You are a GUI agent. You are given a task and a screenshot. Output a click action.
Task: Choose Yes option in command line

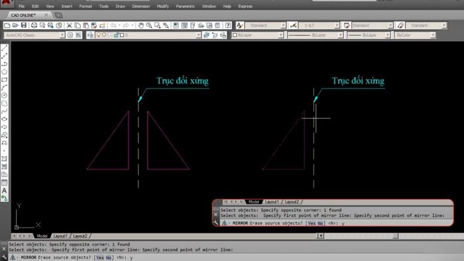click(100, 258)
